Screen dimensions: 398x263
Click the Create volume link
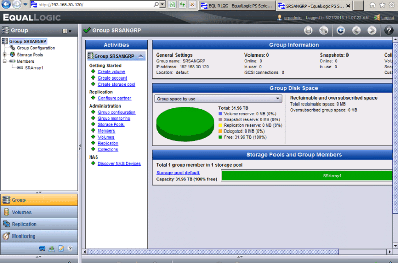pos(111,72)
